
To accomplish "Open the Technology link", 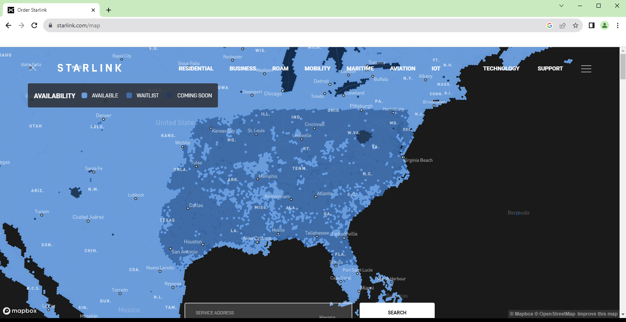I will pyautogui.click(x=501, y=68).
